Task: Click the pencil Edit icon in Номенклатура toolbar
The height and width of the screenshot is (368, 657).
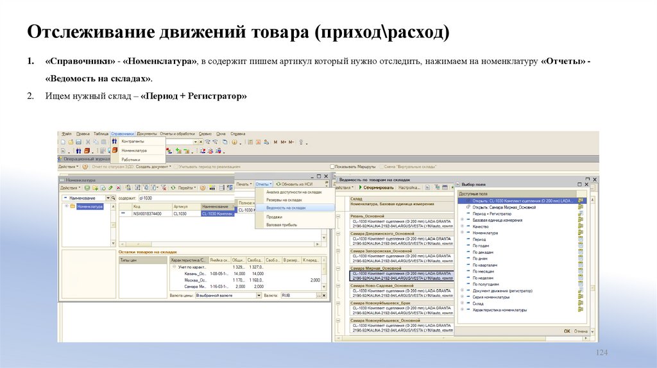Action: pos(110,188)
